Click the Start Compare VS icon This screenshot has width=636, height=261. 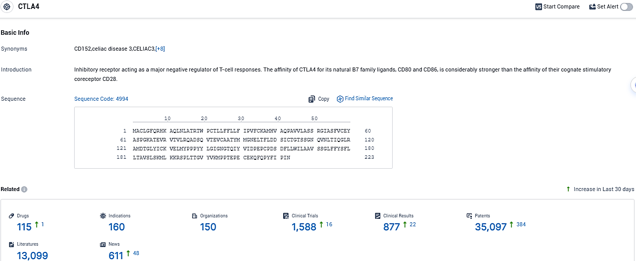pos(538,7)
